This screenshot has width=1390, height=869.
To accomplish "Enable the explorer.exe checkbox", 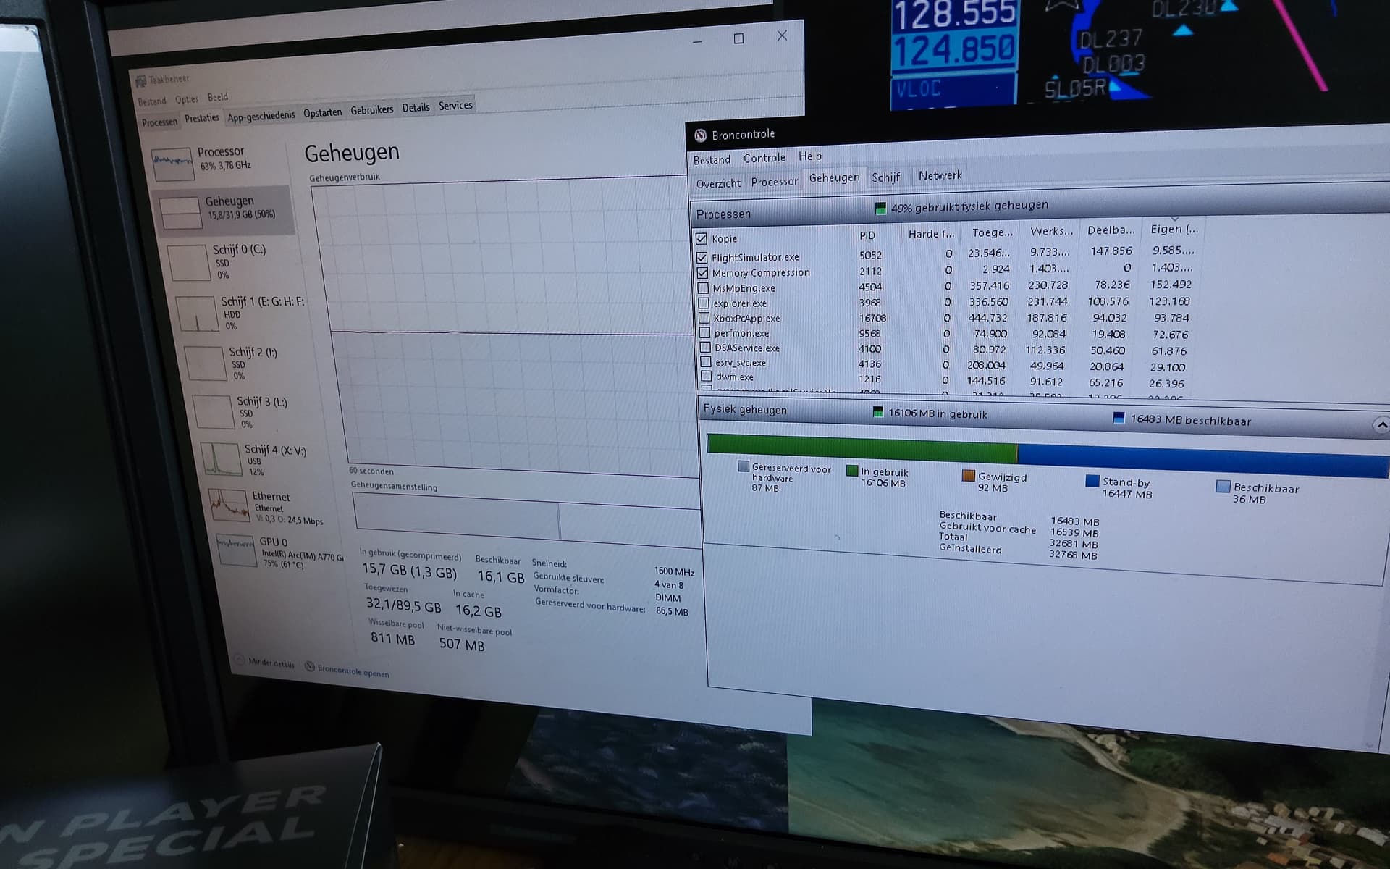I will [x=703, y=303].
